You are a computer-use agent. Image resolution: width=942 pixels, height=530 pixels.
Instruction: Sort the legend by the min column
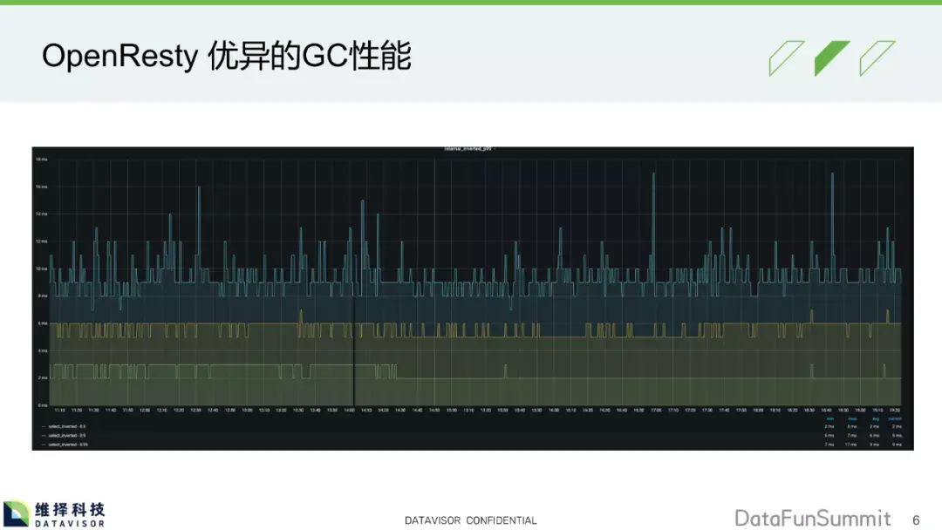coord(830,419)
